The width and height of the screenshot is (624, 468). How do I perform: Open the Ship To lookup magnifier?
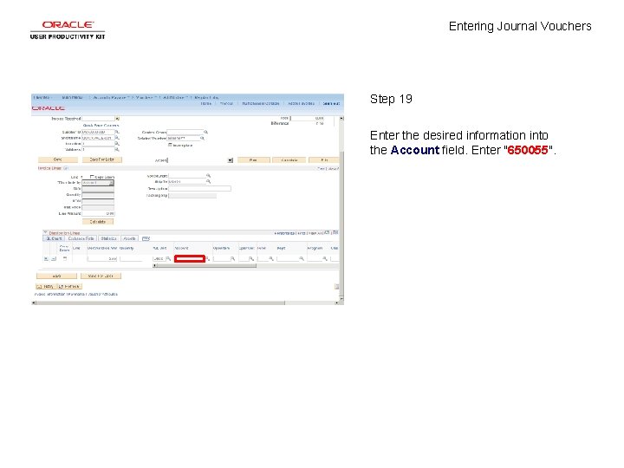208,181
